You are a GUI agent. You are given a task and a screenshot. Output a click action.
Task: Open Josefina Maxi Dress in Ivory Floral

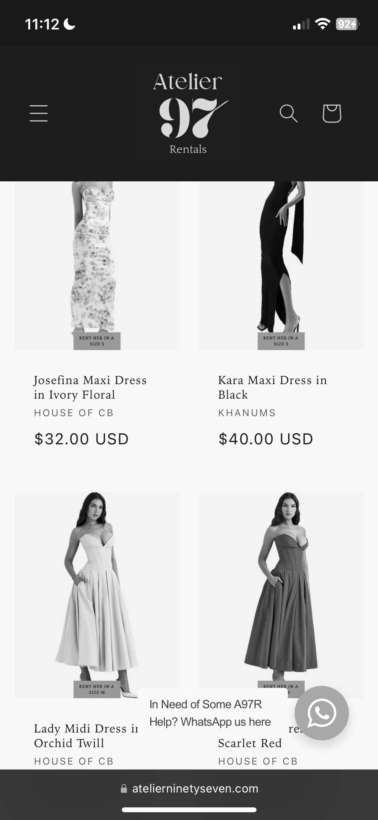click(90, 387)
